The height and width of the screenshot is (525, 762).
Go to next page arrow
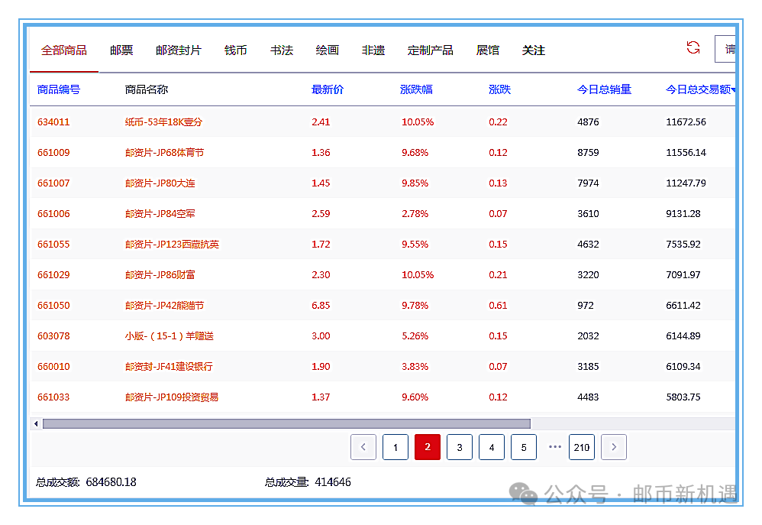point(614,447)
